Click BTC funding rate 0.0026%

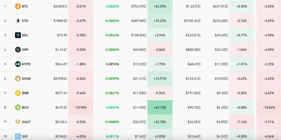click(112, 6)
